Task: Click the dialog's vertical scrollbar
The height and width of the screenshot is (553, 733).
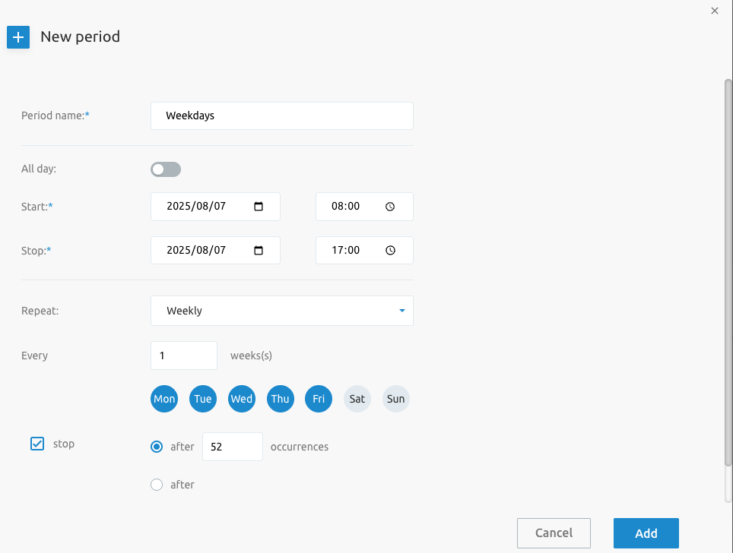Action: point(728,272)
